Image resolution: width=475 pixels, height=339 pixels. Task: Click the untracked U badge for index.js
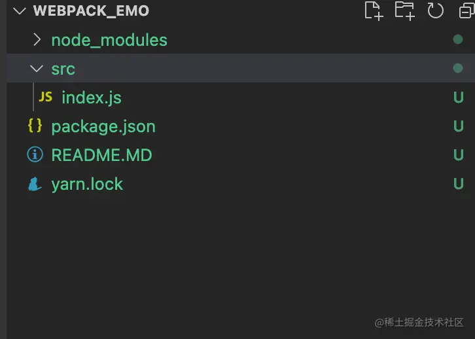tap(459, 98)
